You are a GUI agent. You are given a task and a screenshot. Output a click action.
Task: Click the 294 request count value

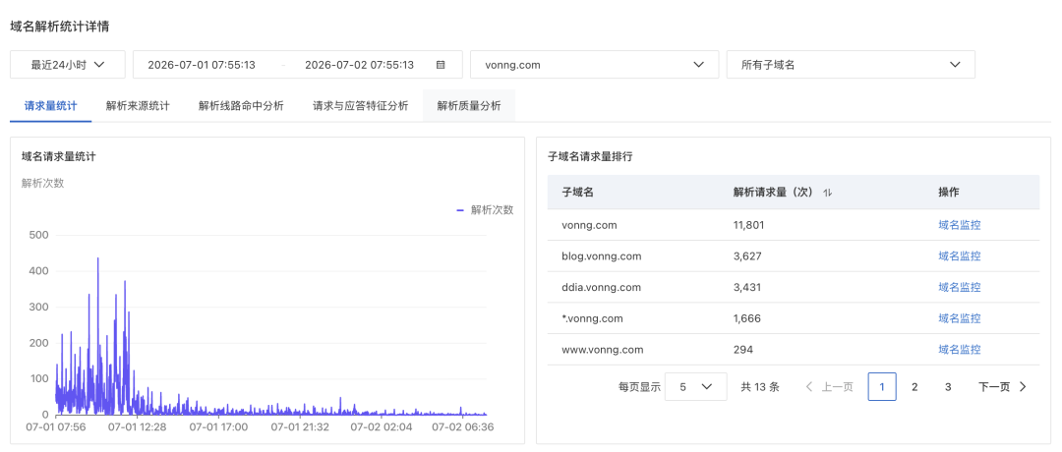743,350
